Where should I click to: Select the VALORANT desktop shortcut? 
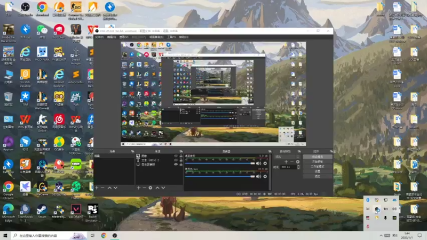(x=76, y=211)
